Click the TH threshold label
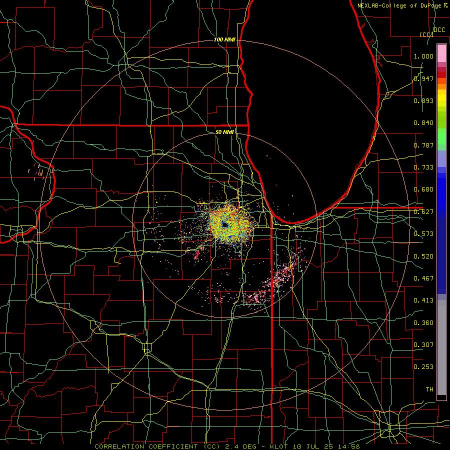The image size is (450, 450). 429,389
